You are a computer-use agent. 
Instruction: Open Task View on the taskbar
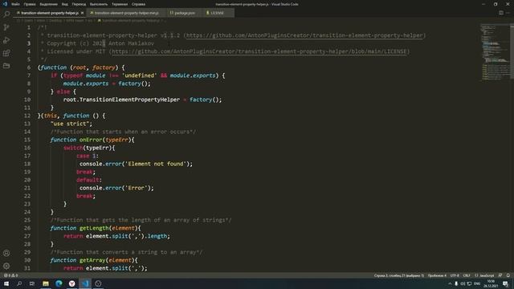(x=32, y=283)
